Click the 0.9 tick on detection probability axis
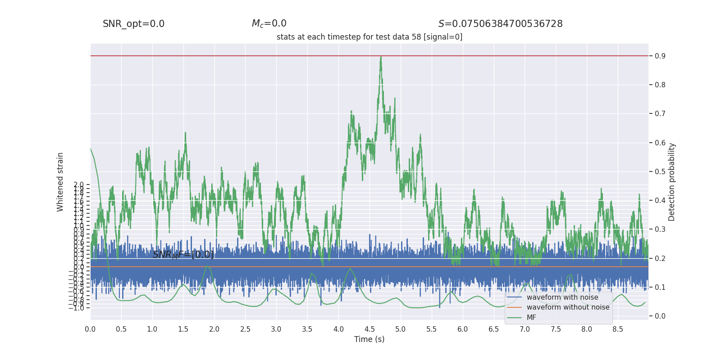Image resolution: width=721 pixels, height=360 pixels. click(660, 56)
